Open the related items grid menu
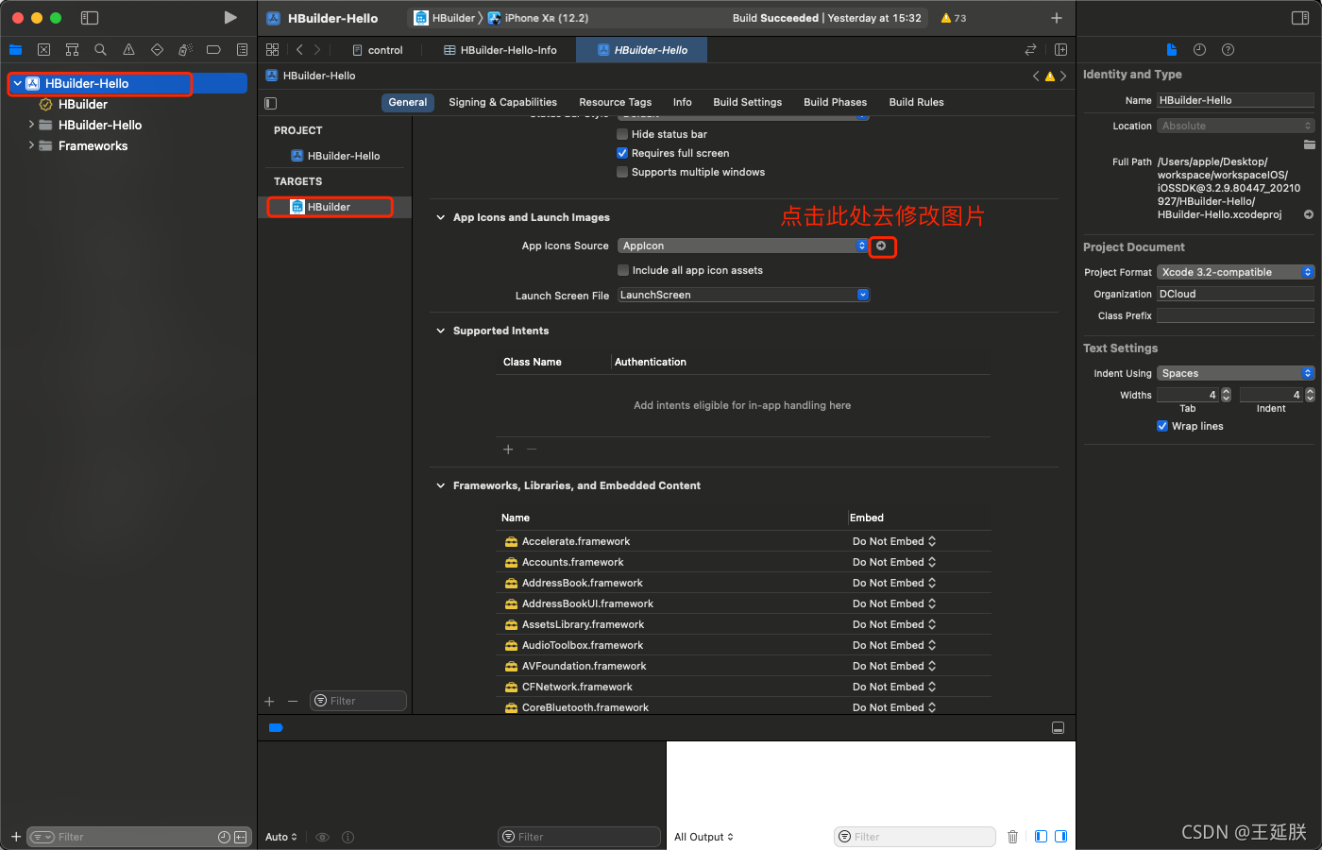The width and height of the screenshot is (1322, 850). (273, 50)
